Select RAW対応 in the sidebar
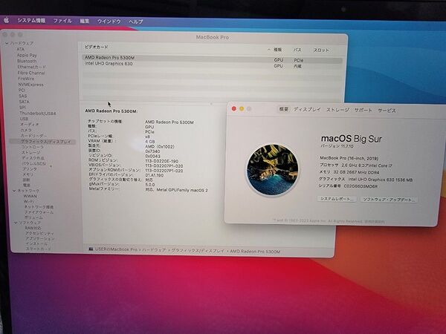This screenshot has width=446, height=334. (x=33, y=228)
